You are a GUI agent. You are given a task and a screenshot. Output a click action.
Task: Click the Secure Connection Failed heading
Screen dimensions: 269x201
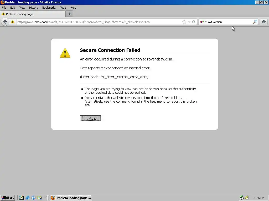click(110, 50)
